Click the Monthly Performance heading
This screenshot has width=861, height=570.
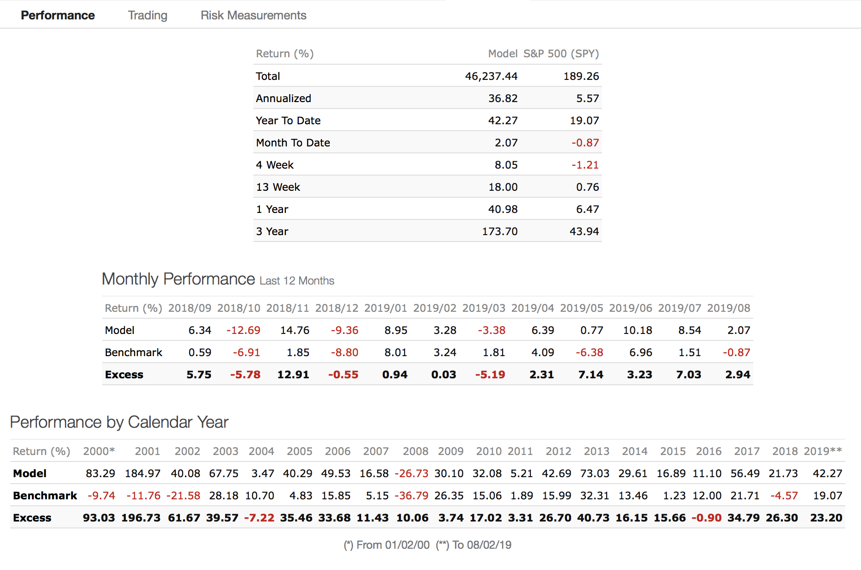pyautogui.click(x=178, y=279)
